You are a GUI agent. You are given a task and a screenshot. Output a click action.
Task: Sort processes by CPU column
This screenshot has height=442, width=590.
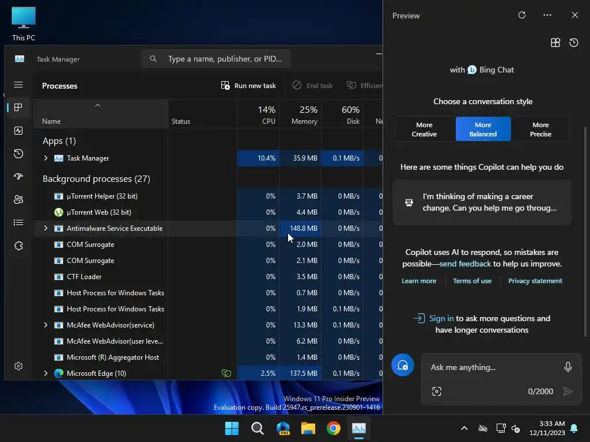[258, 115]
